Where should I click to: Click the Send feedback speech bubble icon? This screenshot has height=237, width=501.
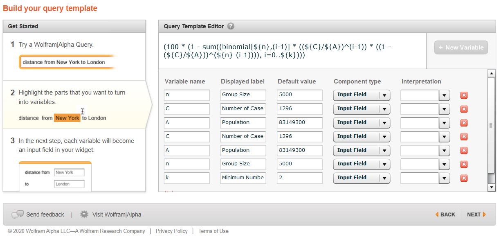pyautogui.click(x=18, y=214)
